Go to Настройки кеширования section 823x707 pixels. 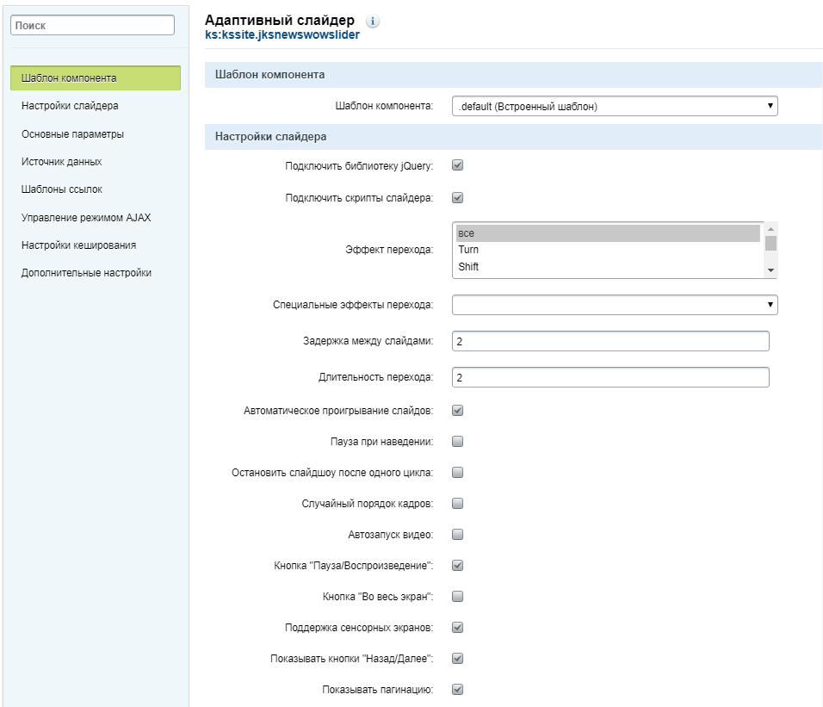[78, 245]
